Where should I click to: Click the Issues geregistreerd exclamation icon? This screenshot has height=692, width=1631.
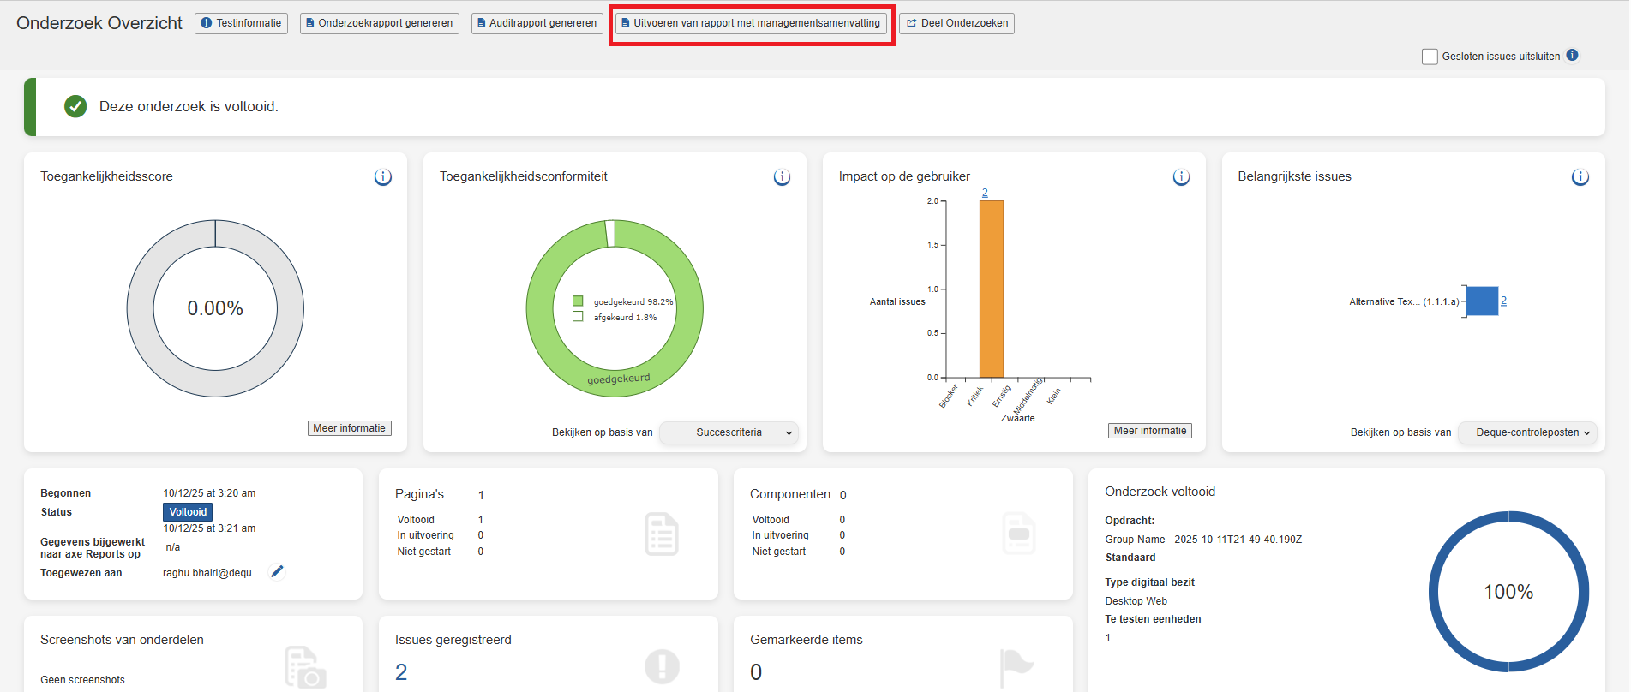click(x=662, y=666)
